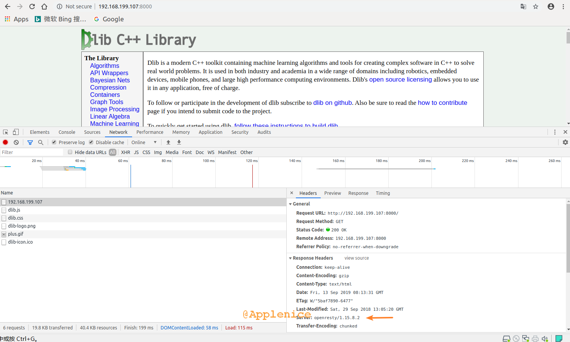
Task: Close the request details pane
Action: point(292,193)
